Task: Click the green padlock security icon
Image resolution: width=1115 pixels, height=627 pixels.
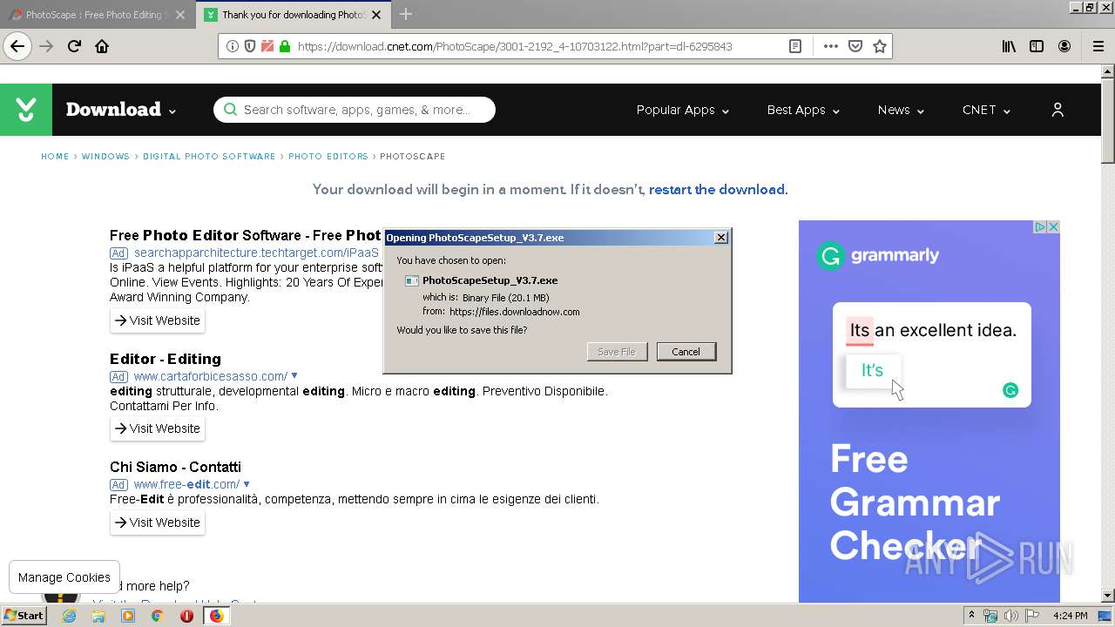Action: tap(285, 46)
